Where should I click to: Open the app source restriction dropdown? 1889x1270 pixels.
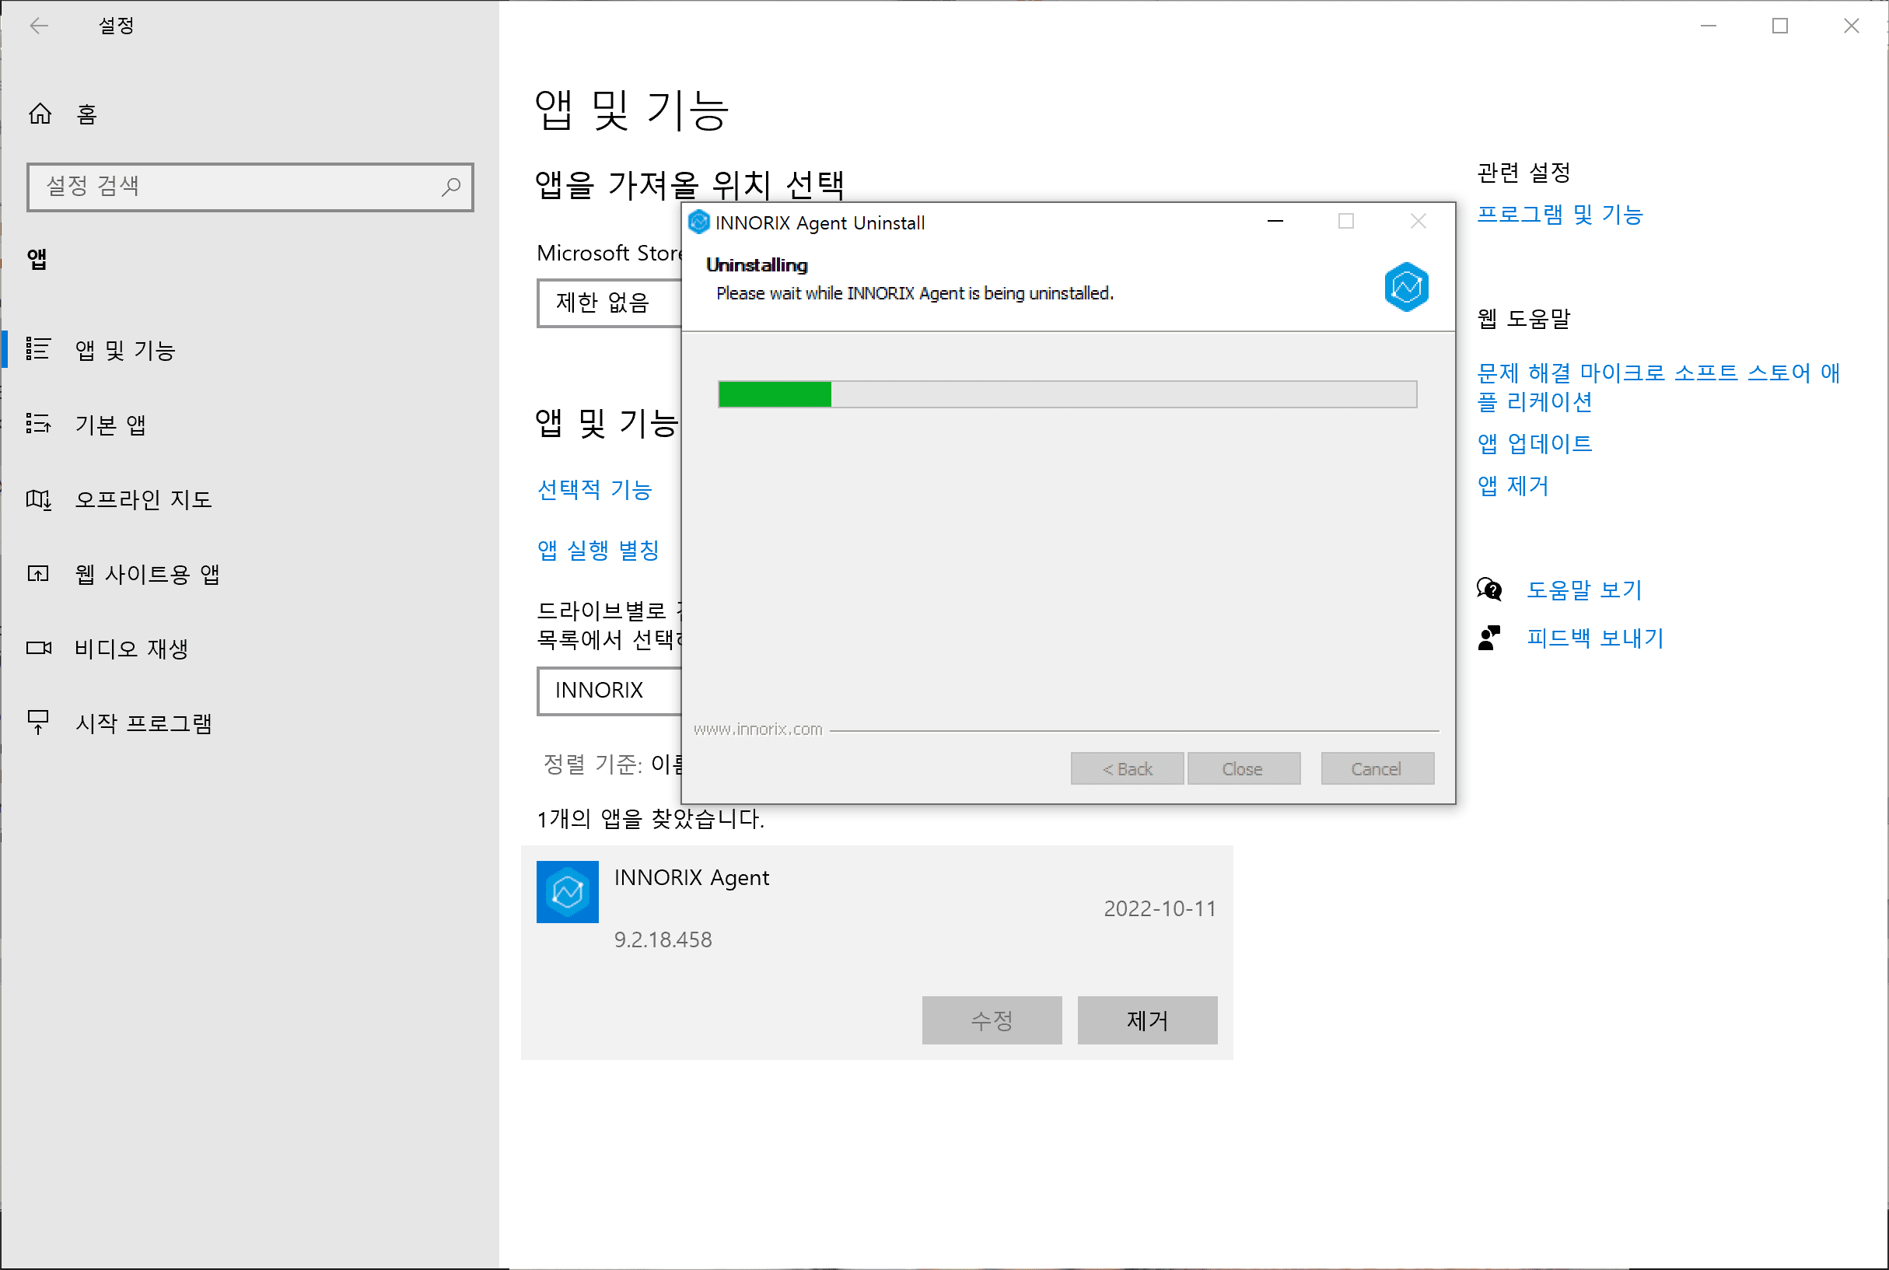tap(609, 303)
